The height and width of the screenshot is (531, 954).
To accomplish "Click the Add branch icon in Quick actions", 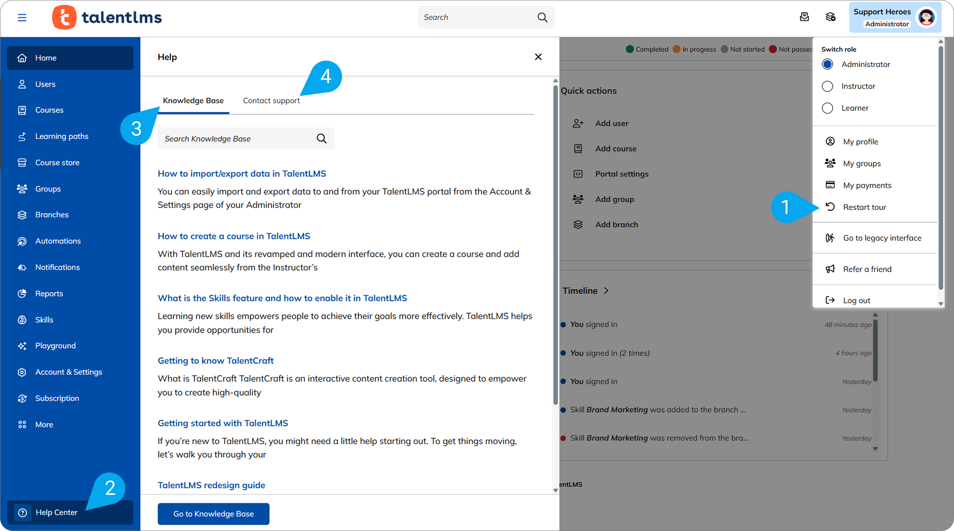I will coord(578,224).
